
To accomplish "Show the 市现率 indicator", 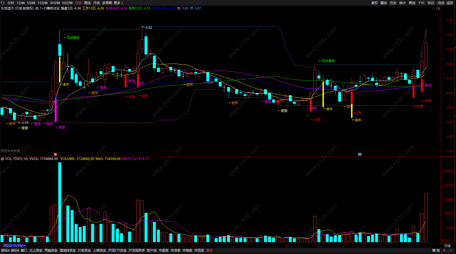I will point(199,250).
